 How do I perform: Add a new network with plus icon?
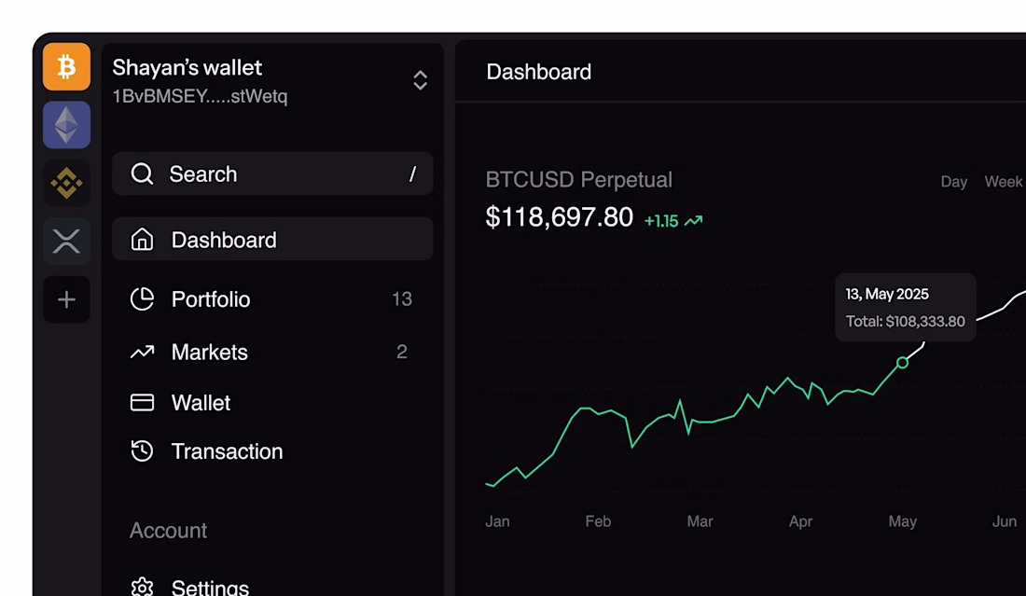(x=66, y=299)
